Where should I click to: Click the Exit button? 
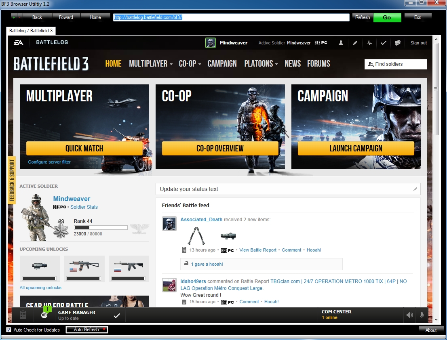pos(417,17)
